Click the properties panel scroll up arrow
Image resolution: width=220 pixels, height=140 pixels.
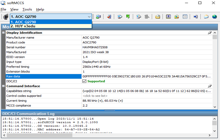[x=215, y=33]
